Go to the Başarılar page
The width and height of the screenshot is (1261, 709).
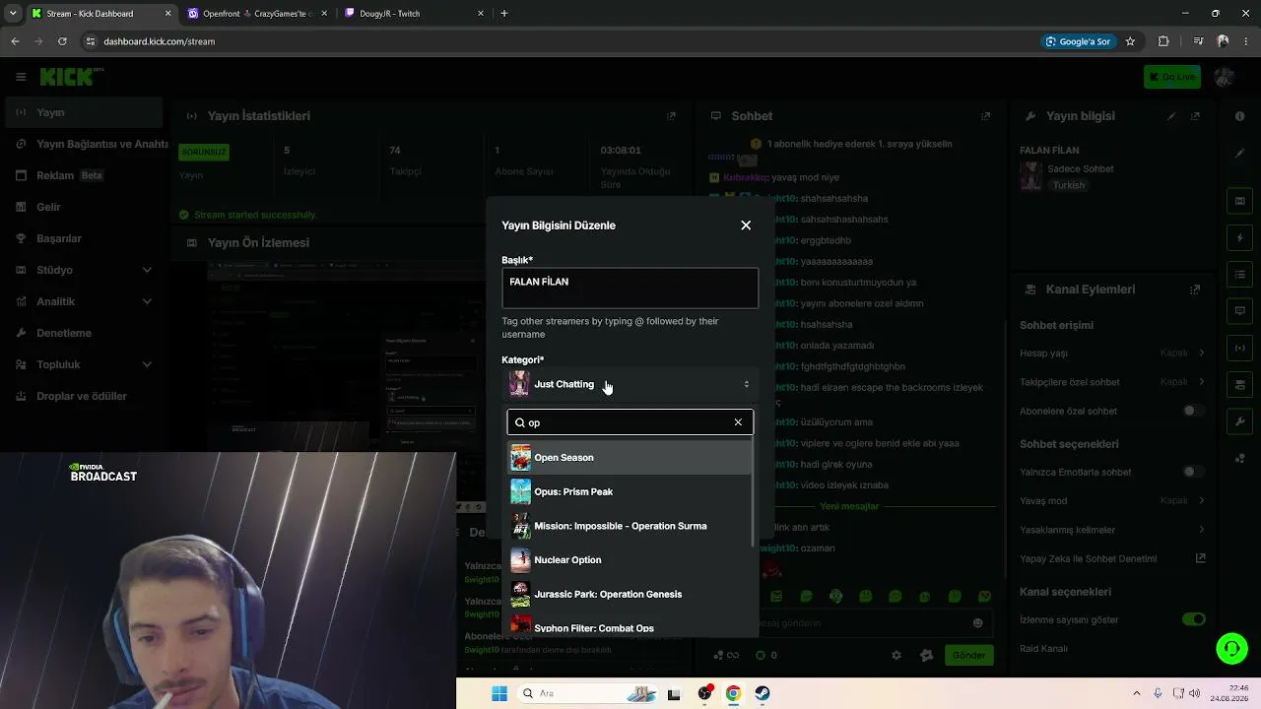click(x=83, y=238)
